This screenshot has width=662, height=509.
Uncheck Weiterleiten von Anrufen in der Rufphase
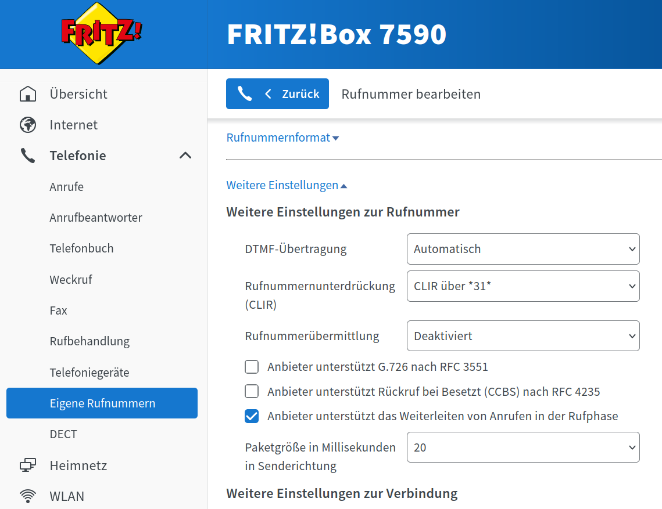(x=252, y=416)
